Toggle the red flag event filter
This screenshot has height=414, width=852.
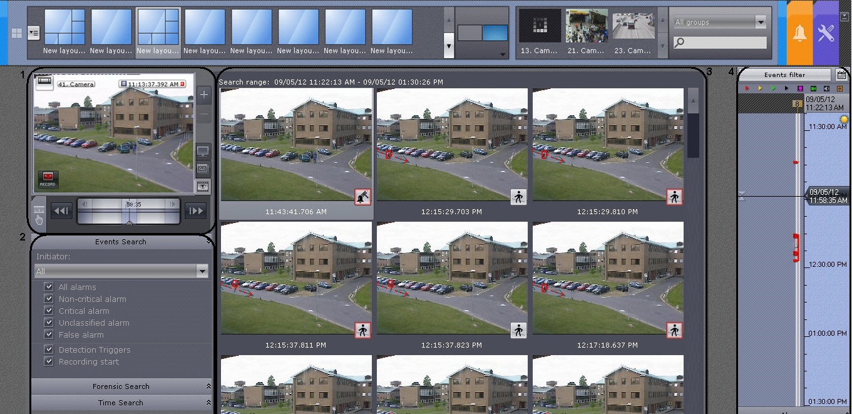click(747, 89)
